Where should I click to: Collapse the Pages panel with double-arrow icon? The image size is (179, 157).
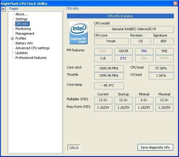[3, 9]
